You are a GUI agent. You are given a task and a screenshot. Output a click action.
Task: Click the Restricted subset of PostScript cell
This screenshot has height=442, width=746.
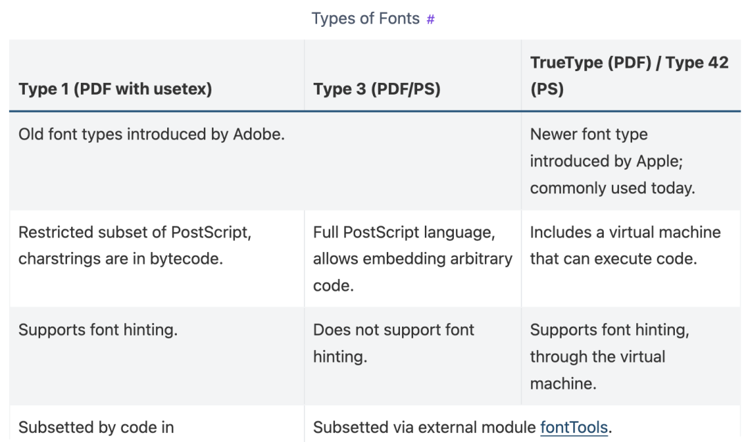coord(157,259)
